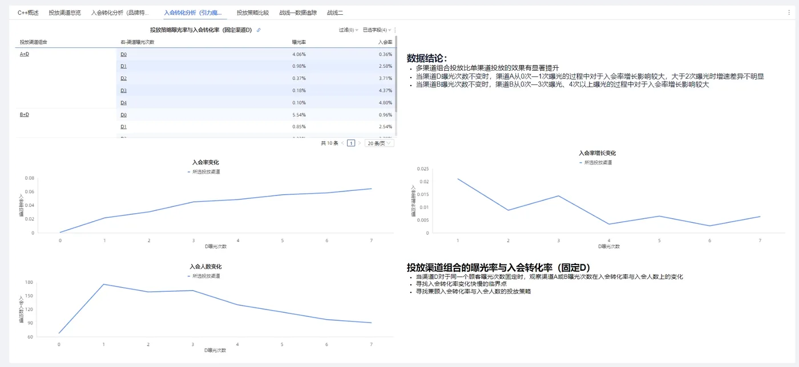Toggle 所选投放渠道 legend in 入会率增长变化 chart
The image size is (799, 367).
click(x=595, y=162)
